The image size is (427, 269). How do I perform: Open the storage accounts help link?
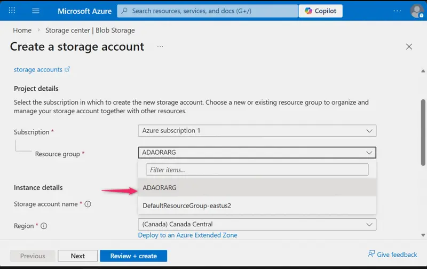pos(38,69)
